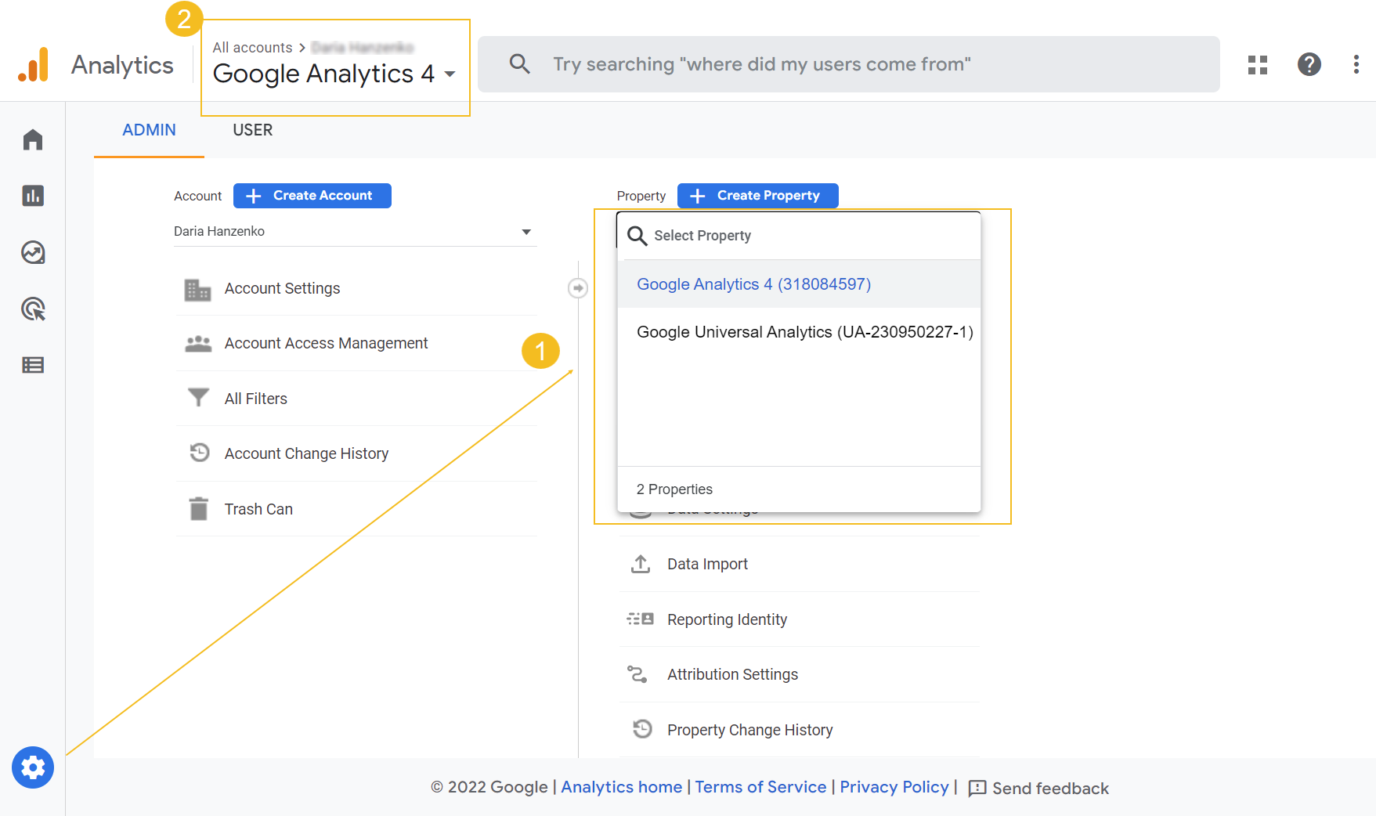
Task: Click the Account Settings building icon
Action: (x=197, y=289)
